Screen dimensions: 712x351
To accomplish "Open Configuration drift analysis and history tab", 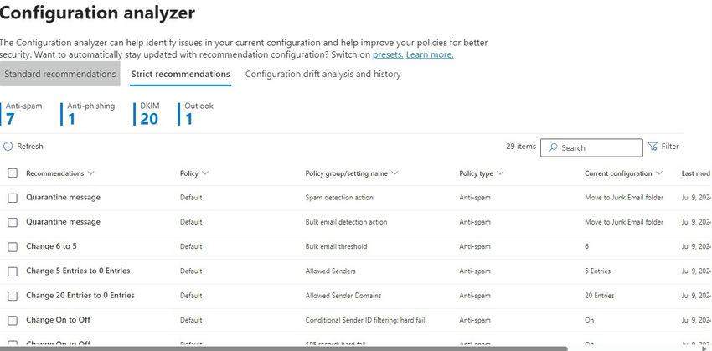I will point(322,74).
